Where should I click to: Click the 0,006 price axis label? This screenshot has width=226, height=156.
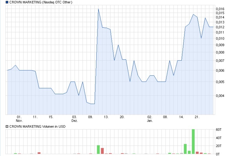[x=220, y=70]
